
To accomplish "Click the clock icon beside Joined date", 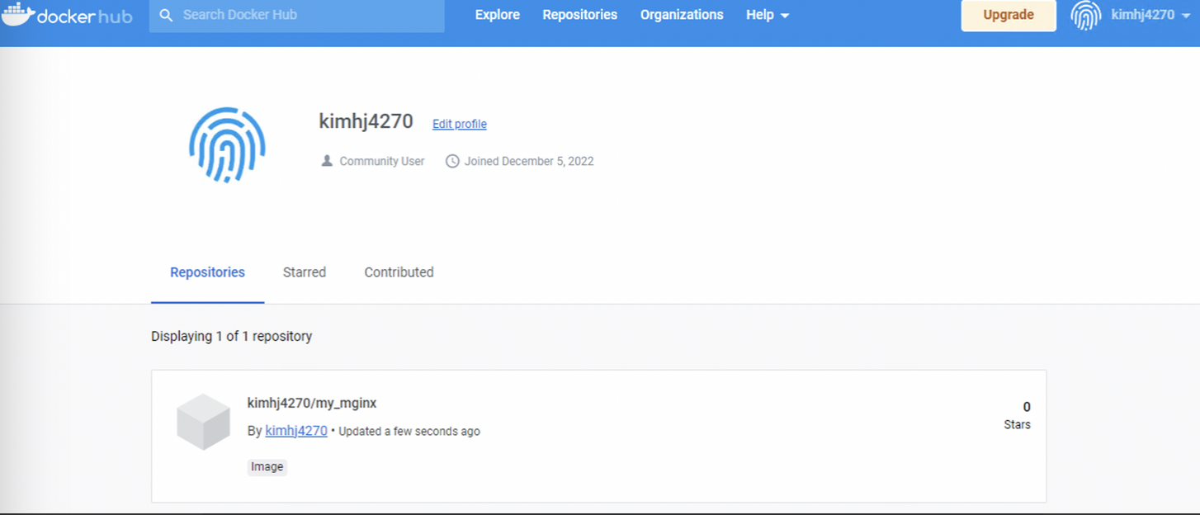I will click(452, 161).
